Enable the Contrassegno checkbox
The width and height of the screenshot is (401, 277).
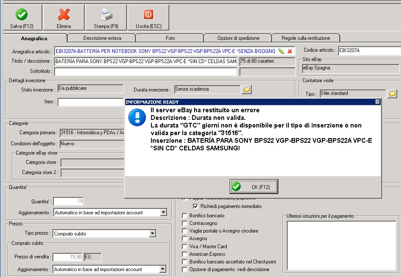click(x=184, y=223)
